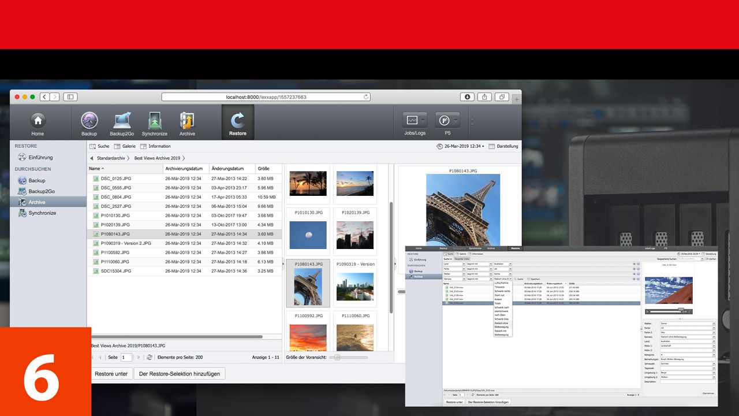This screenshot has width=739, height=416.
Task: Adjust the Größe der Voransicht slider
Action: point(338,358)
